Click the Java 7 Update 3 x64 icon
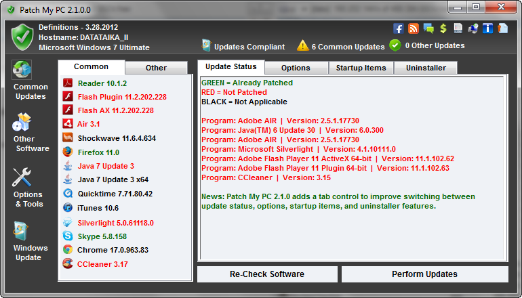 point(68,179)
